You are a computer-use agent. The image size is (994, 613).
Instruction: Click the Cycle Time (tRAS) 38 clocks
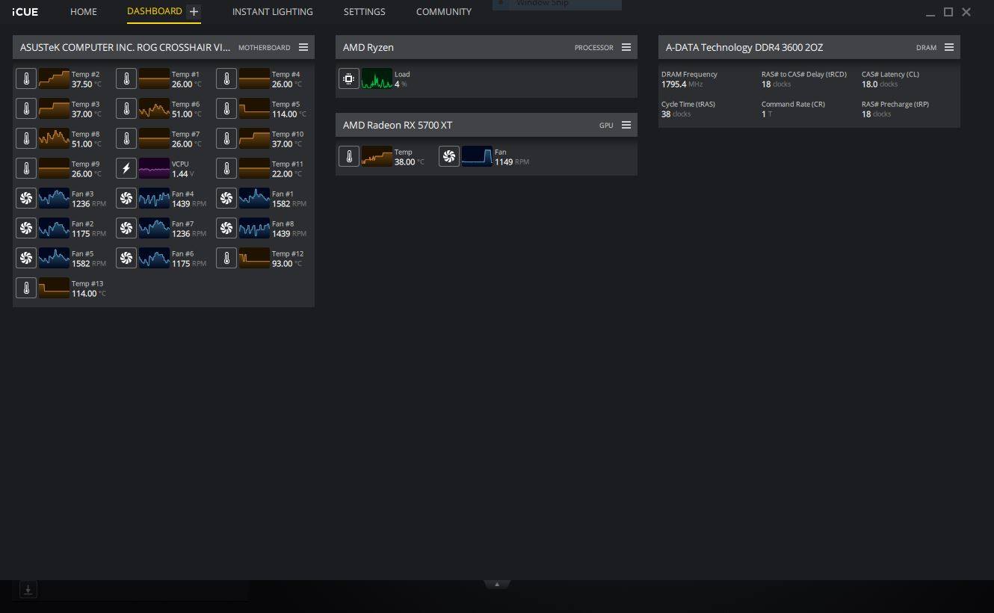pyautogui.click(x=676, y=114)
